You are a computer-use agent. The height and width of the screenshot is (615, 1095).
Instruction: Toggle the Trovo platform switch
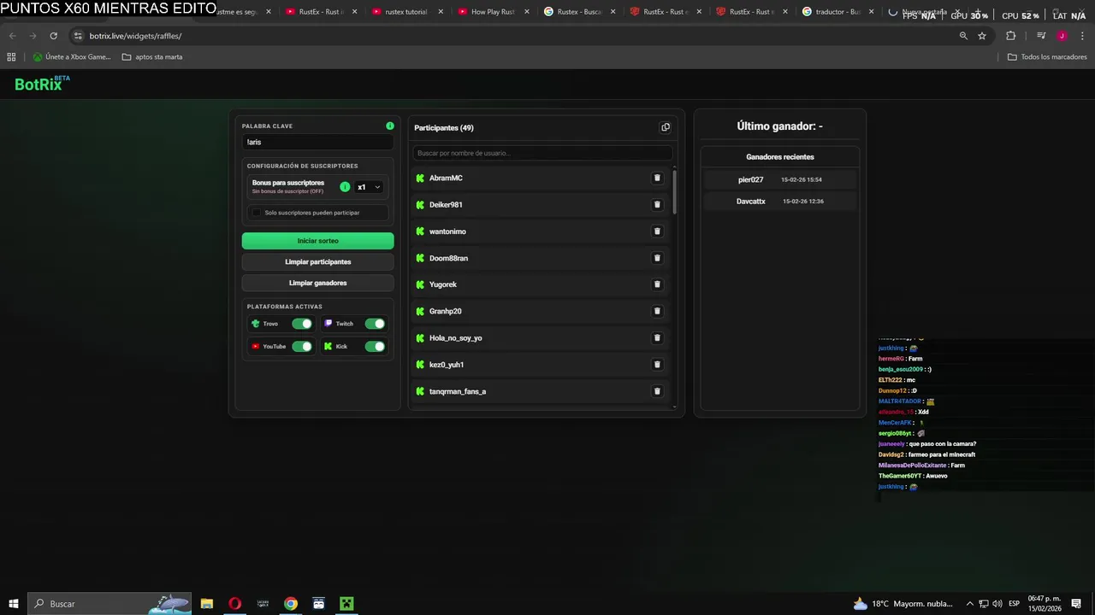tap(302, 324)
